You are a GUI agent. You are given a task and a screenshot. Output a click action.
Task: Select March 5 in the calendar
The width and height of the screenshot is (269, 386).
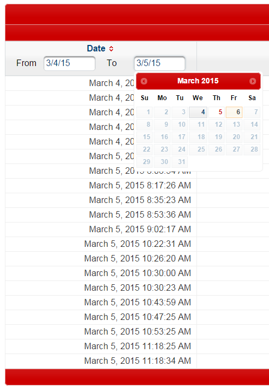[x=216, y=112]
